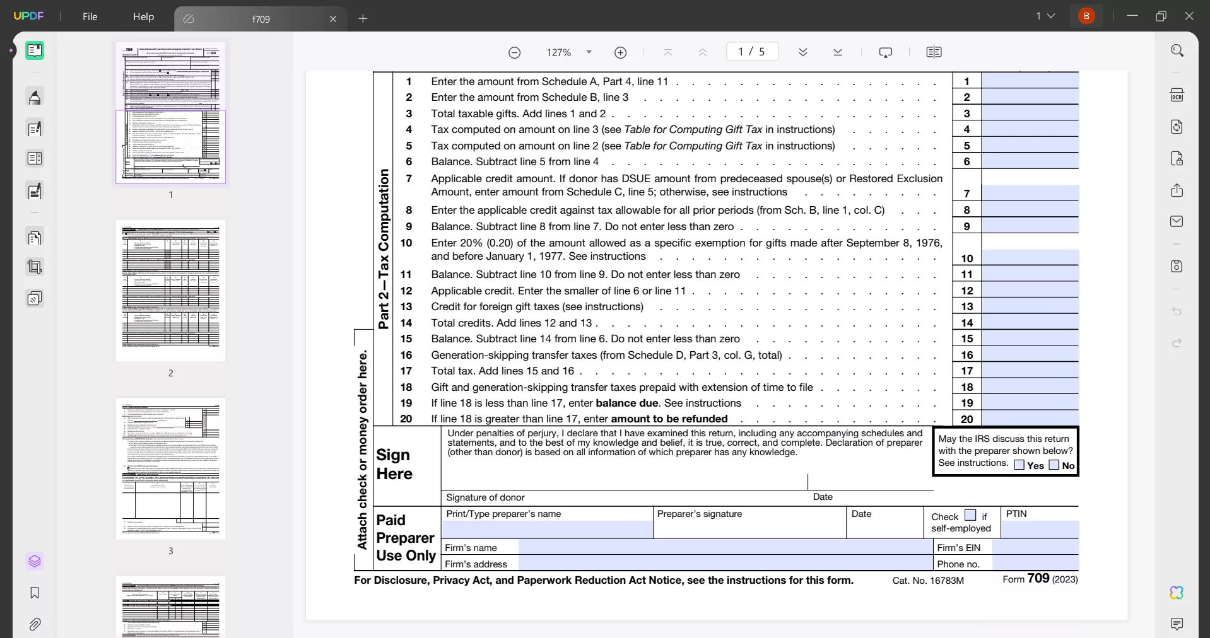The width and height of the screenshot is (1210, 638).
Task: Open the File menu
Action: pyautogui.click(x=89, y=17)
